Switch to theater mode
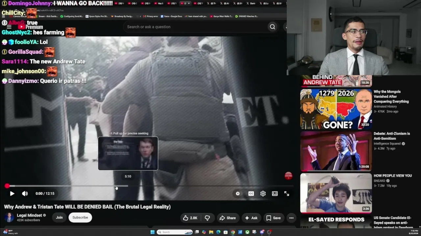The height and width of the screenshot is (236, 421). 275,193
